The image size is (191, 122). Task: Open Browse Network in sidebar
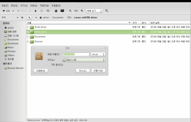coord(14,68)
